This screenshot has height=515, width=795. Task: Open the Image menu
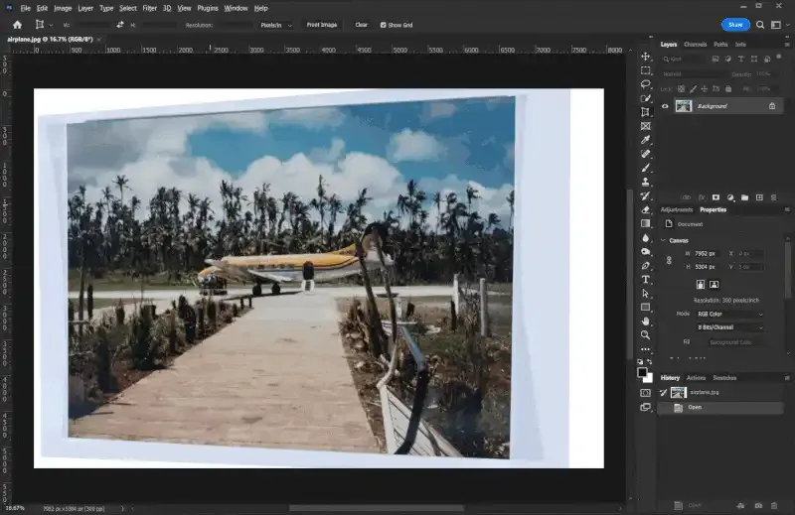click(63, 8)
